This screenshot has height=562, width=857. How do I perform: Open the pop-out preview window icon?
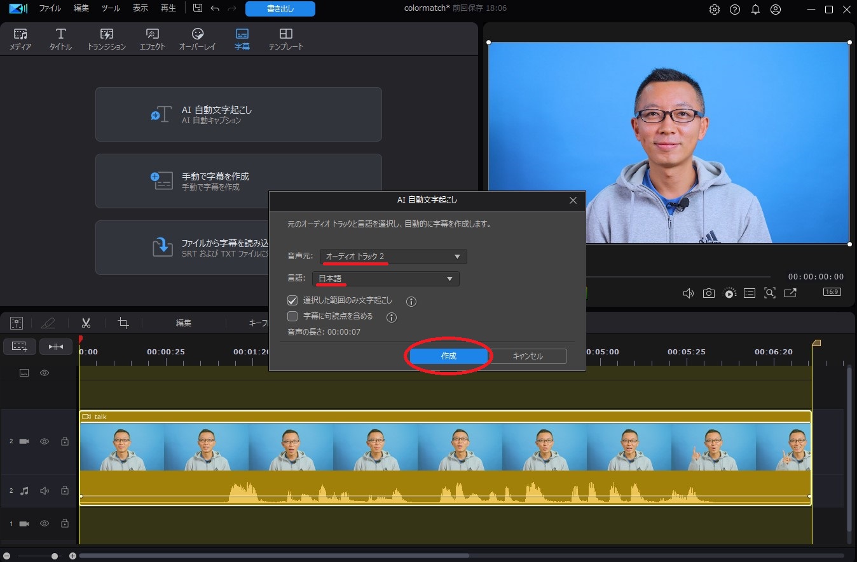click(x=790, y=293)
